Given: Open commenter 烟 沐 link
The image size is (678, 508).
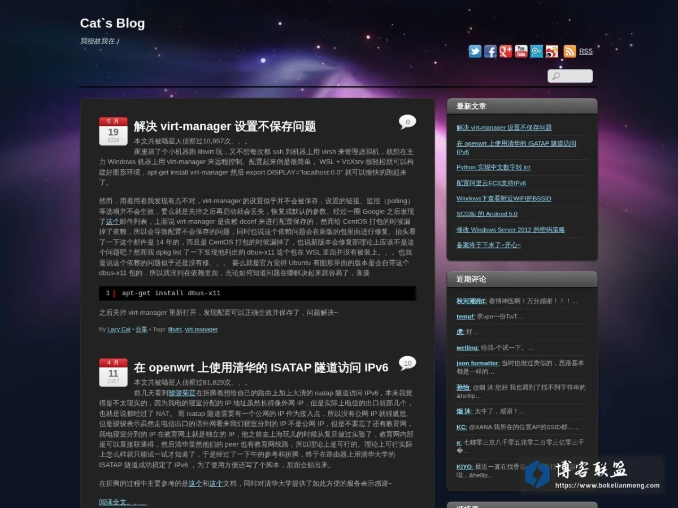Looking at the screenshot, I should click(464, 411).
